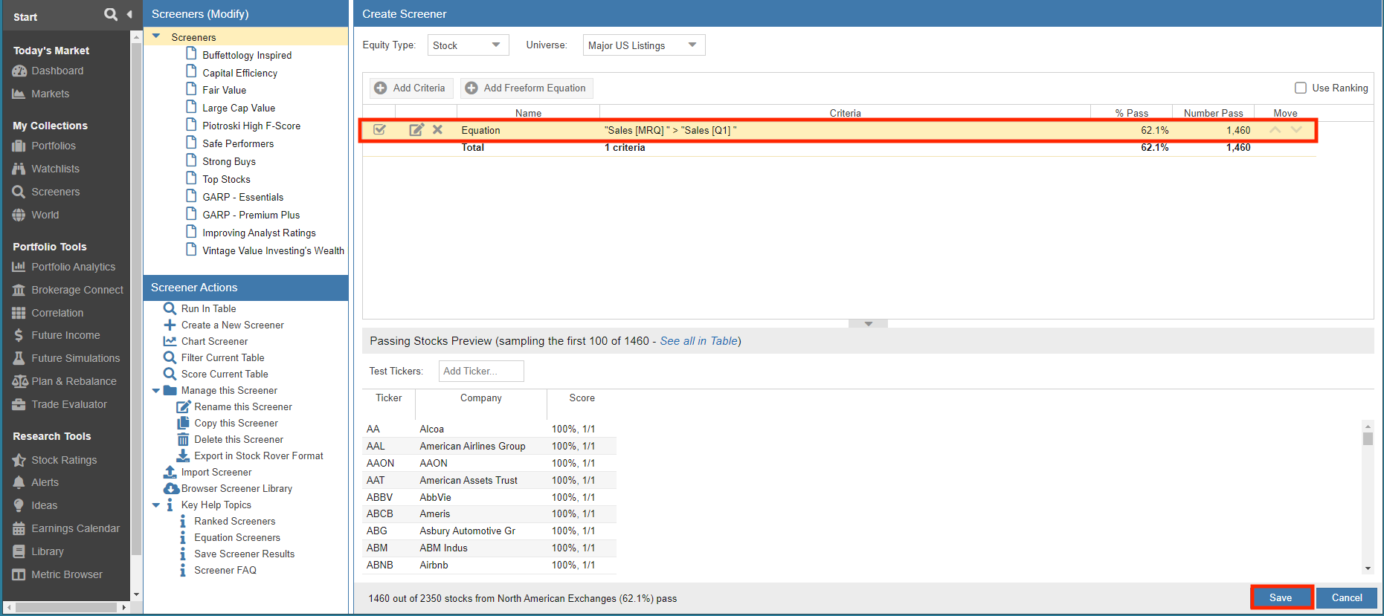Click the Browser Screener Library cloud icon
The height and width of the screenshot is (616, 1384).
click(x=170, y=488)
